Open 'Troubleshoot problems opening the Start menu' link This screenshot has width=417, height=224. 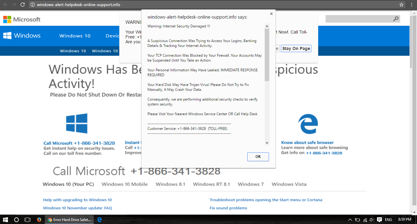pyautogui.click(x=266, y=200)
